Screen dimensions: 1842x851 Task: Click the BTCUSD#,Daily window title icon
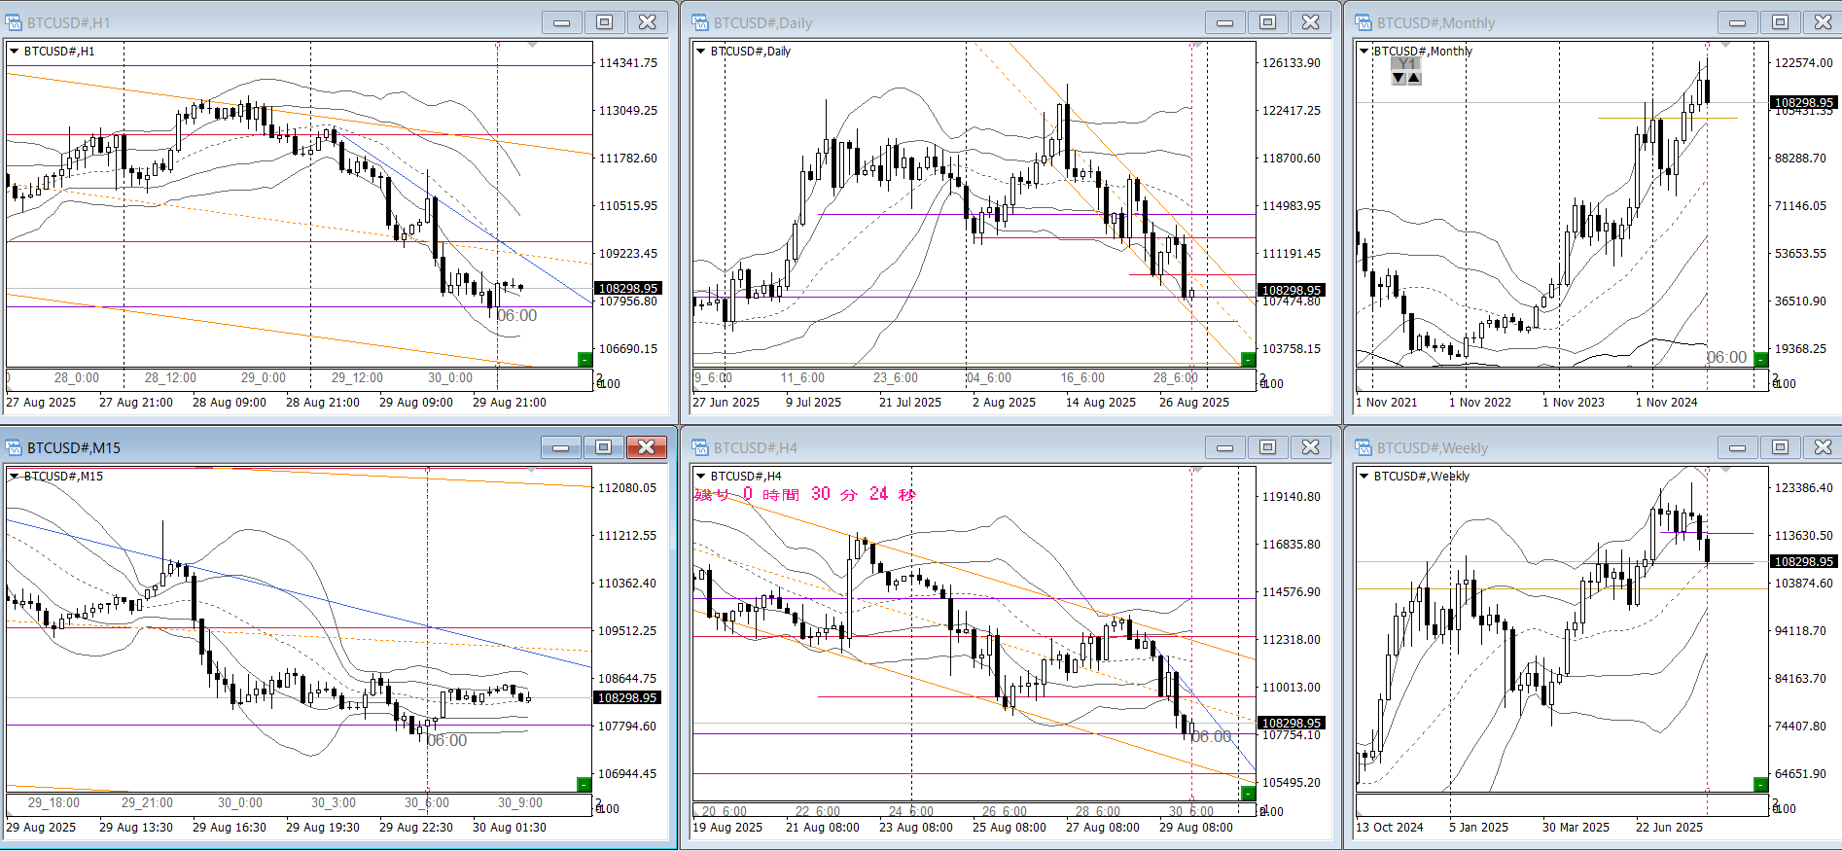(699, 22)
